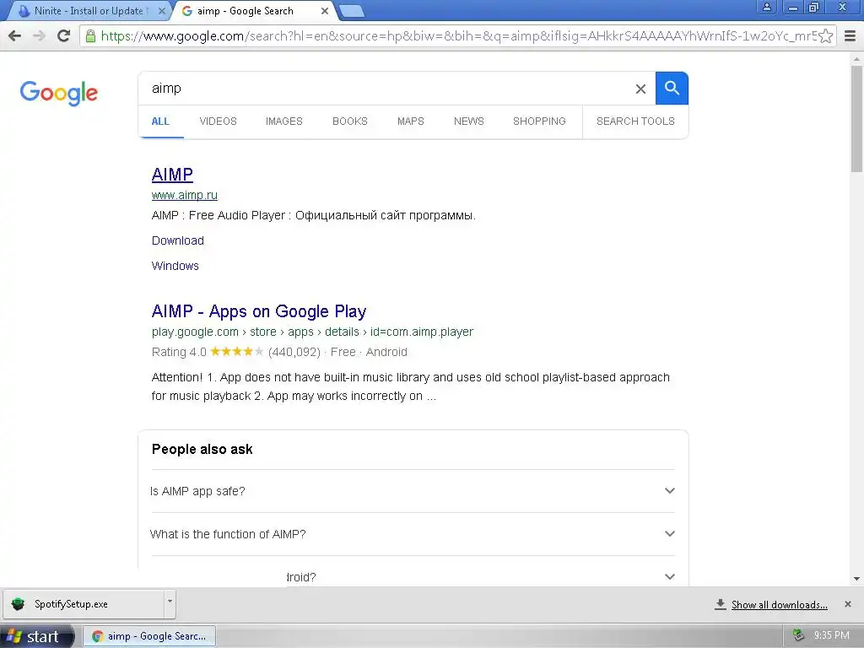Screen dimensions: 864x648
Task: Click the play.google.com breadcrumb URL
Action: point(312,332)
